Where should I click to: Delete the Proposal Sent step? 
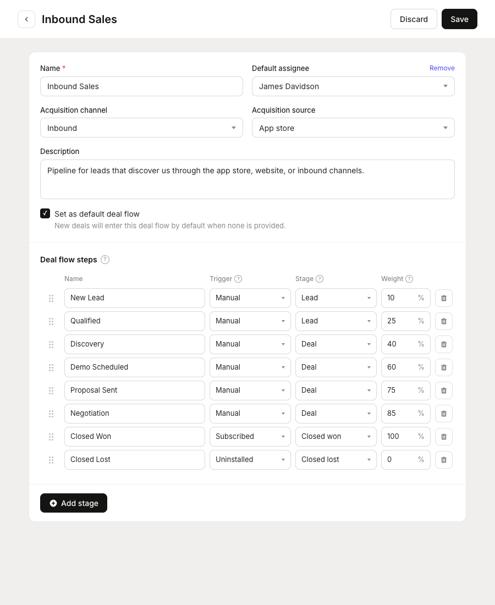point(443,390)
